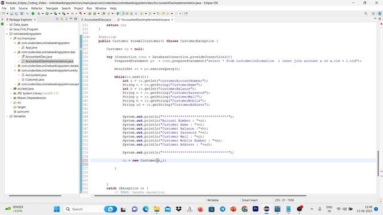Open New file dropdown arrow
Image resolution: width=383 pixels, height=215 pixels.
[7, 14]
